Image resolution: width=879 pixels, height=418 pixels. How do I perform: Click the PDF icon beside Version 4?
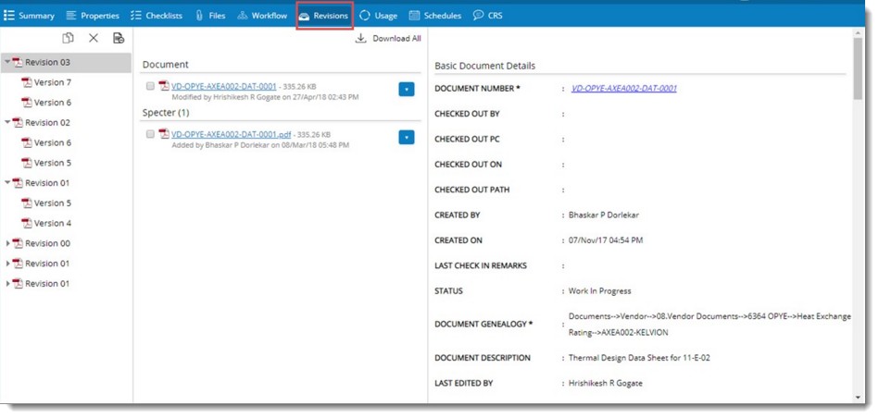pyautogui.click(x=26, y=223)
